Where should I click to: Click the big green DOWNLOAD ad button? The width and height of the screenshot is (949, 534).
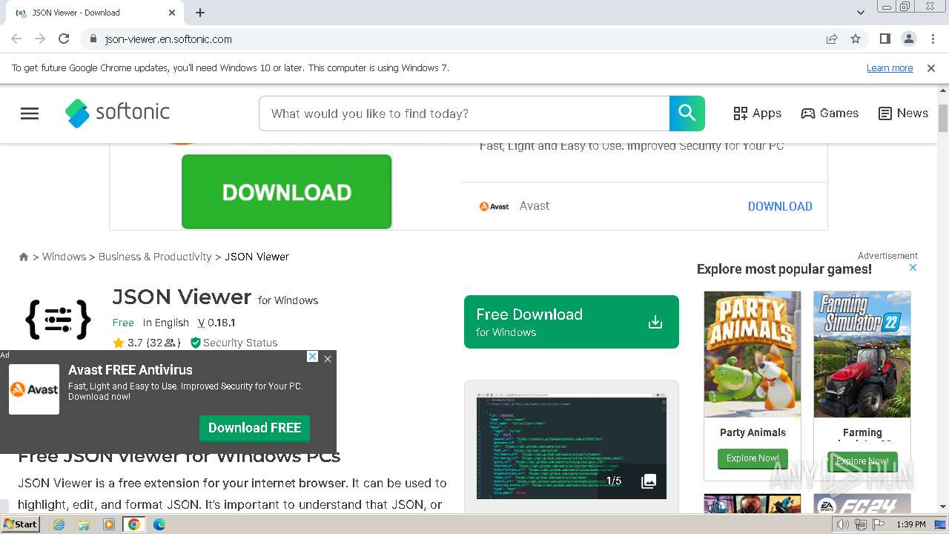(x=286, y=191)
